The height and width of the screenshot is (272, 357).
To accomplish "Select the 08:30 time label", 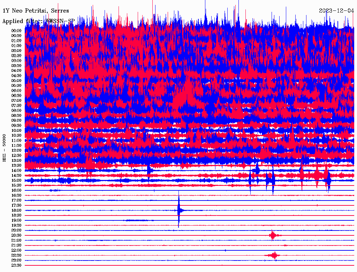I will 16,115.
